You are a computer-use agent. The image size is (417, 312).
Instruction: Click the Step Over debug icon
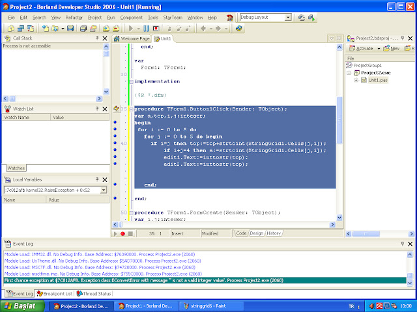click(179, 29)
